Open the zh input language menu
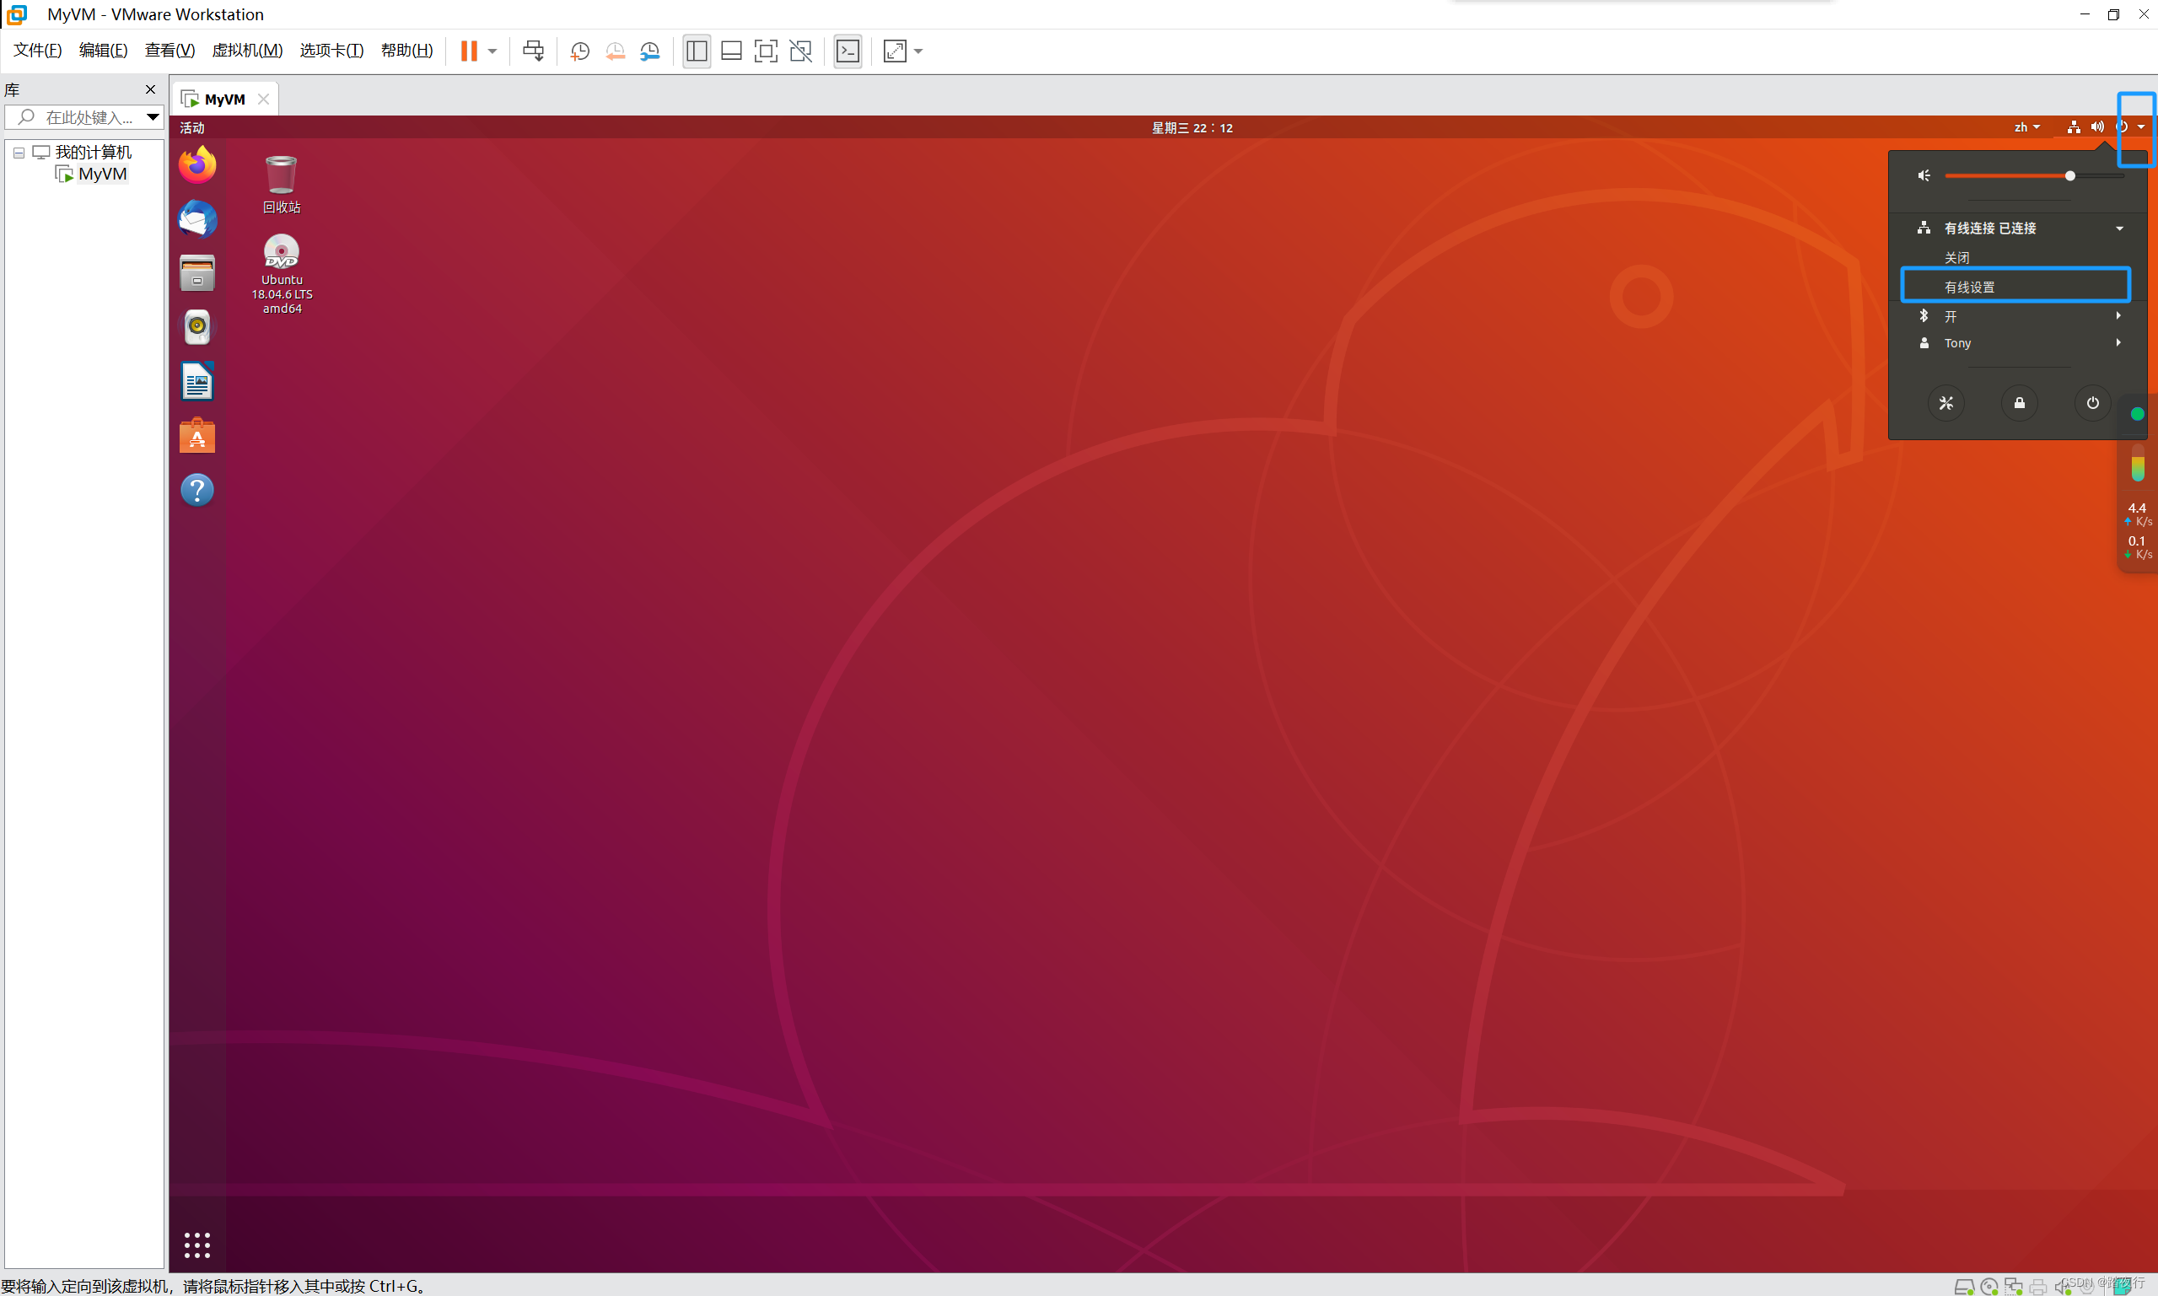The image size is (2158, 1296). (2027, 127)
